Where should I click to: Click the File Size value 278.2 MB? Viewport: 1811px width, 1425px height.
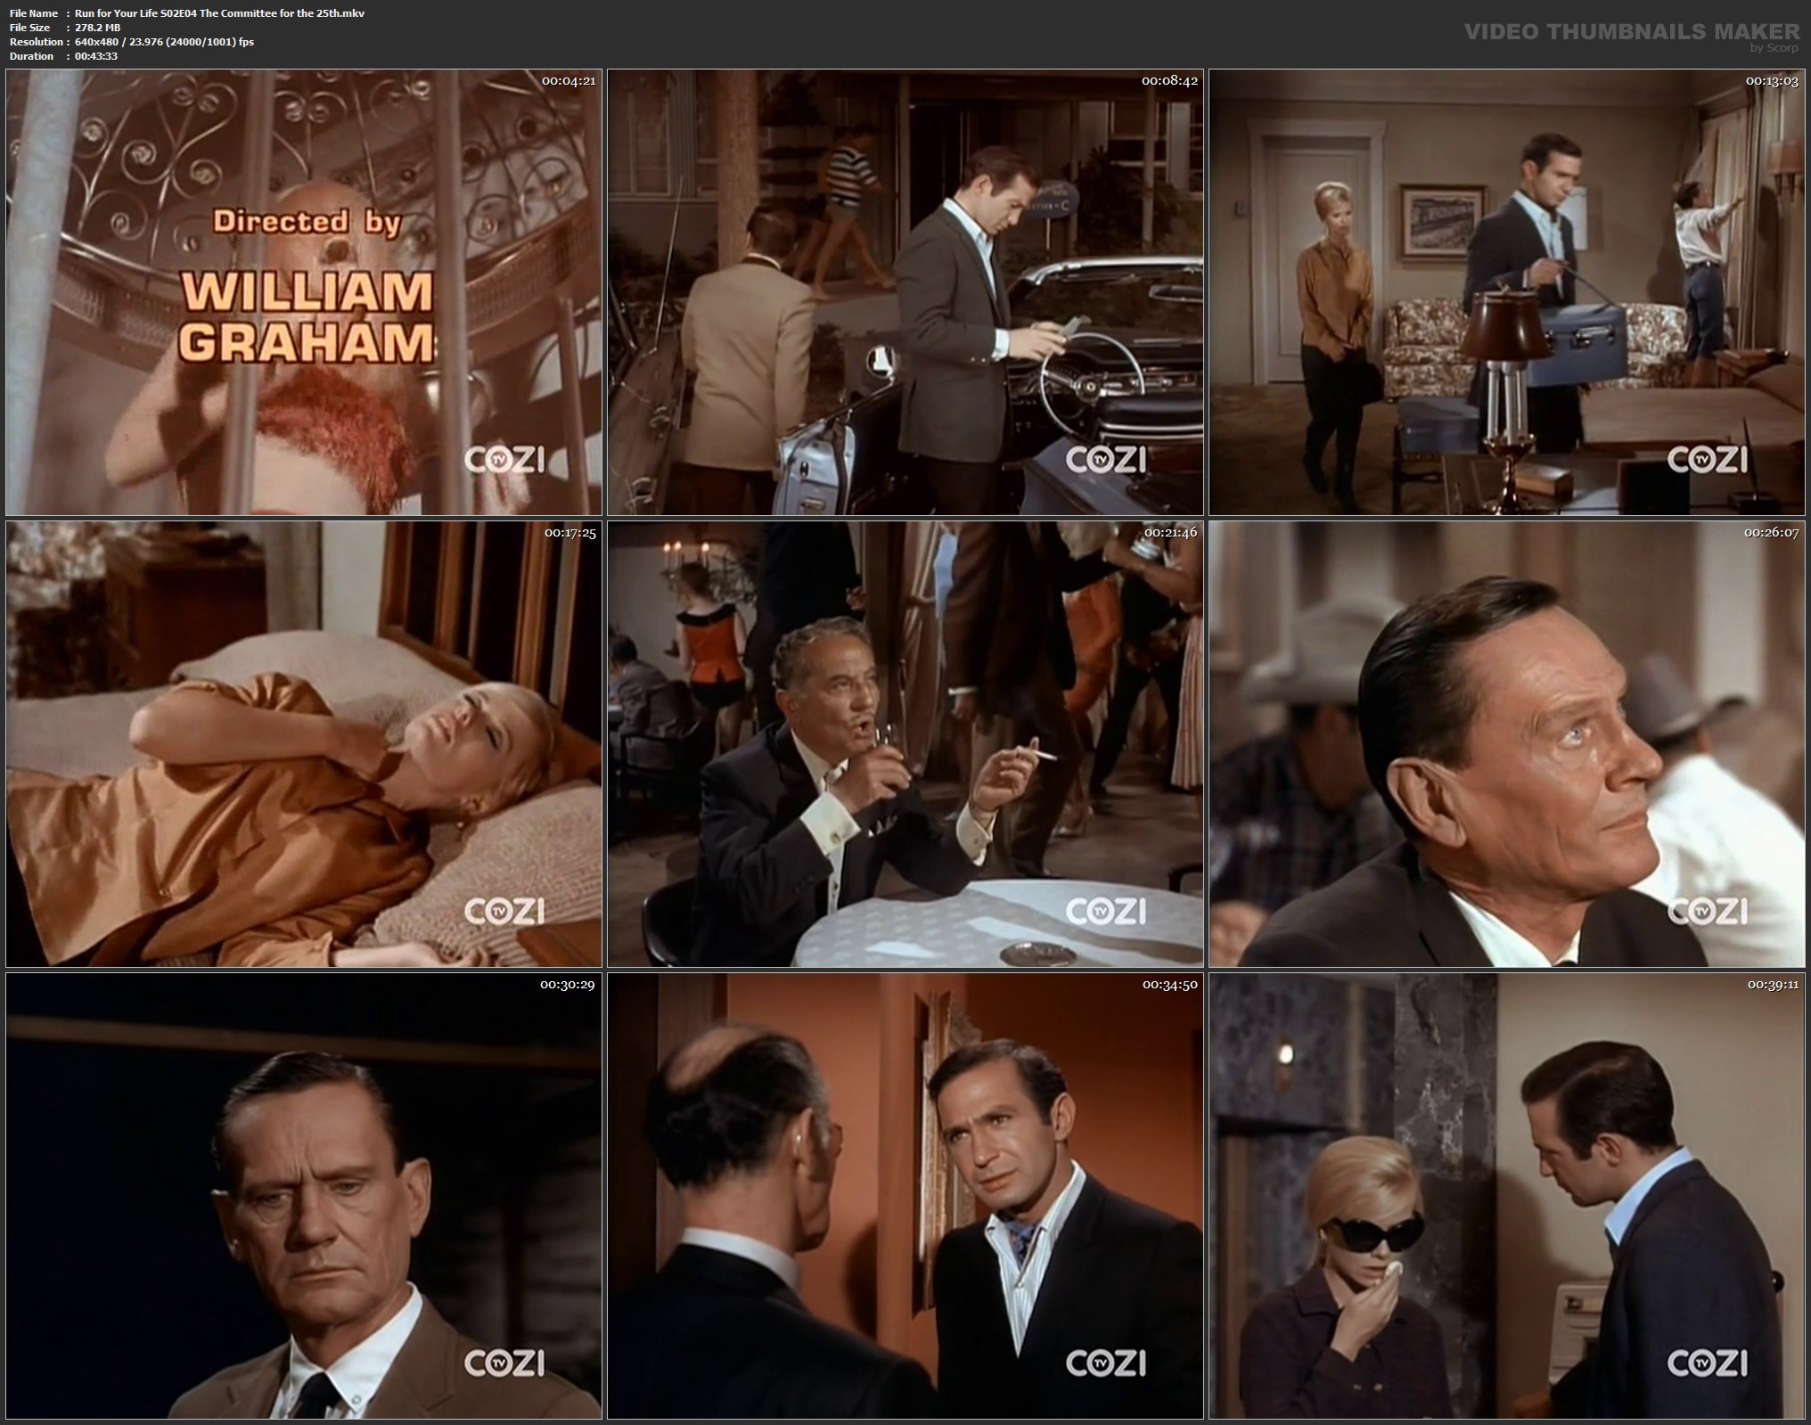97,28
